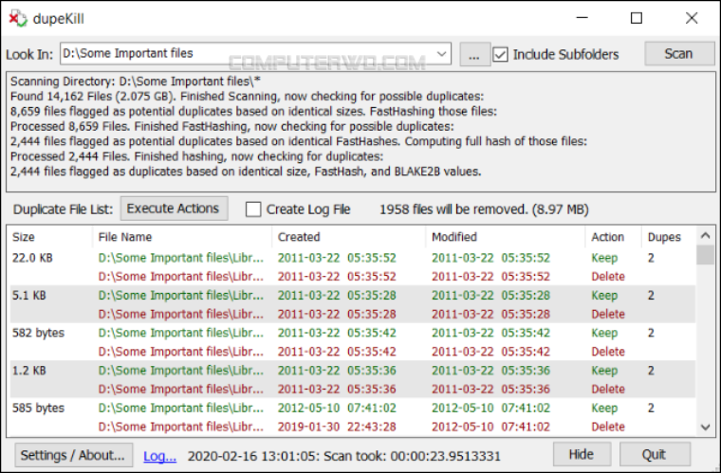
Task: Click the duplicate list scroll up arrow
Action: tap(706, 236)
